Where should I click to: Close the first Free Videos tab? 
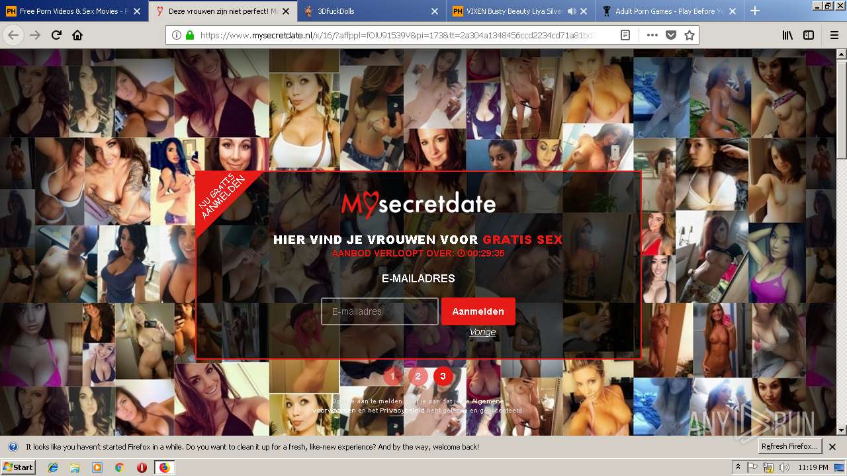click(x=136, y=11)
